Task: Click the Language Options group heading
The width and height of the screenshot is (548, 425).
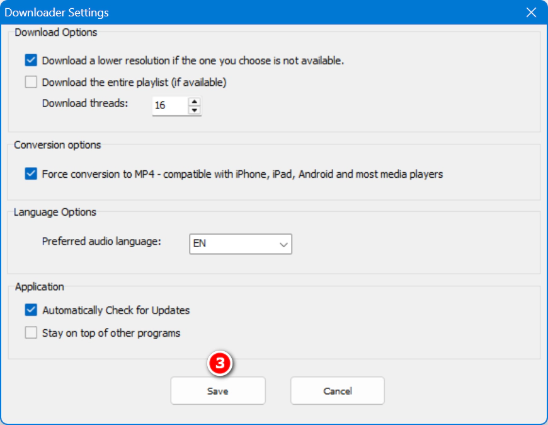Action: 55,212
